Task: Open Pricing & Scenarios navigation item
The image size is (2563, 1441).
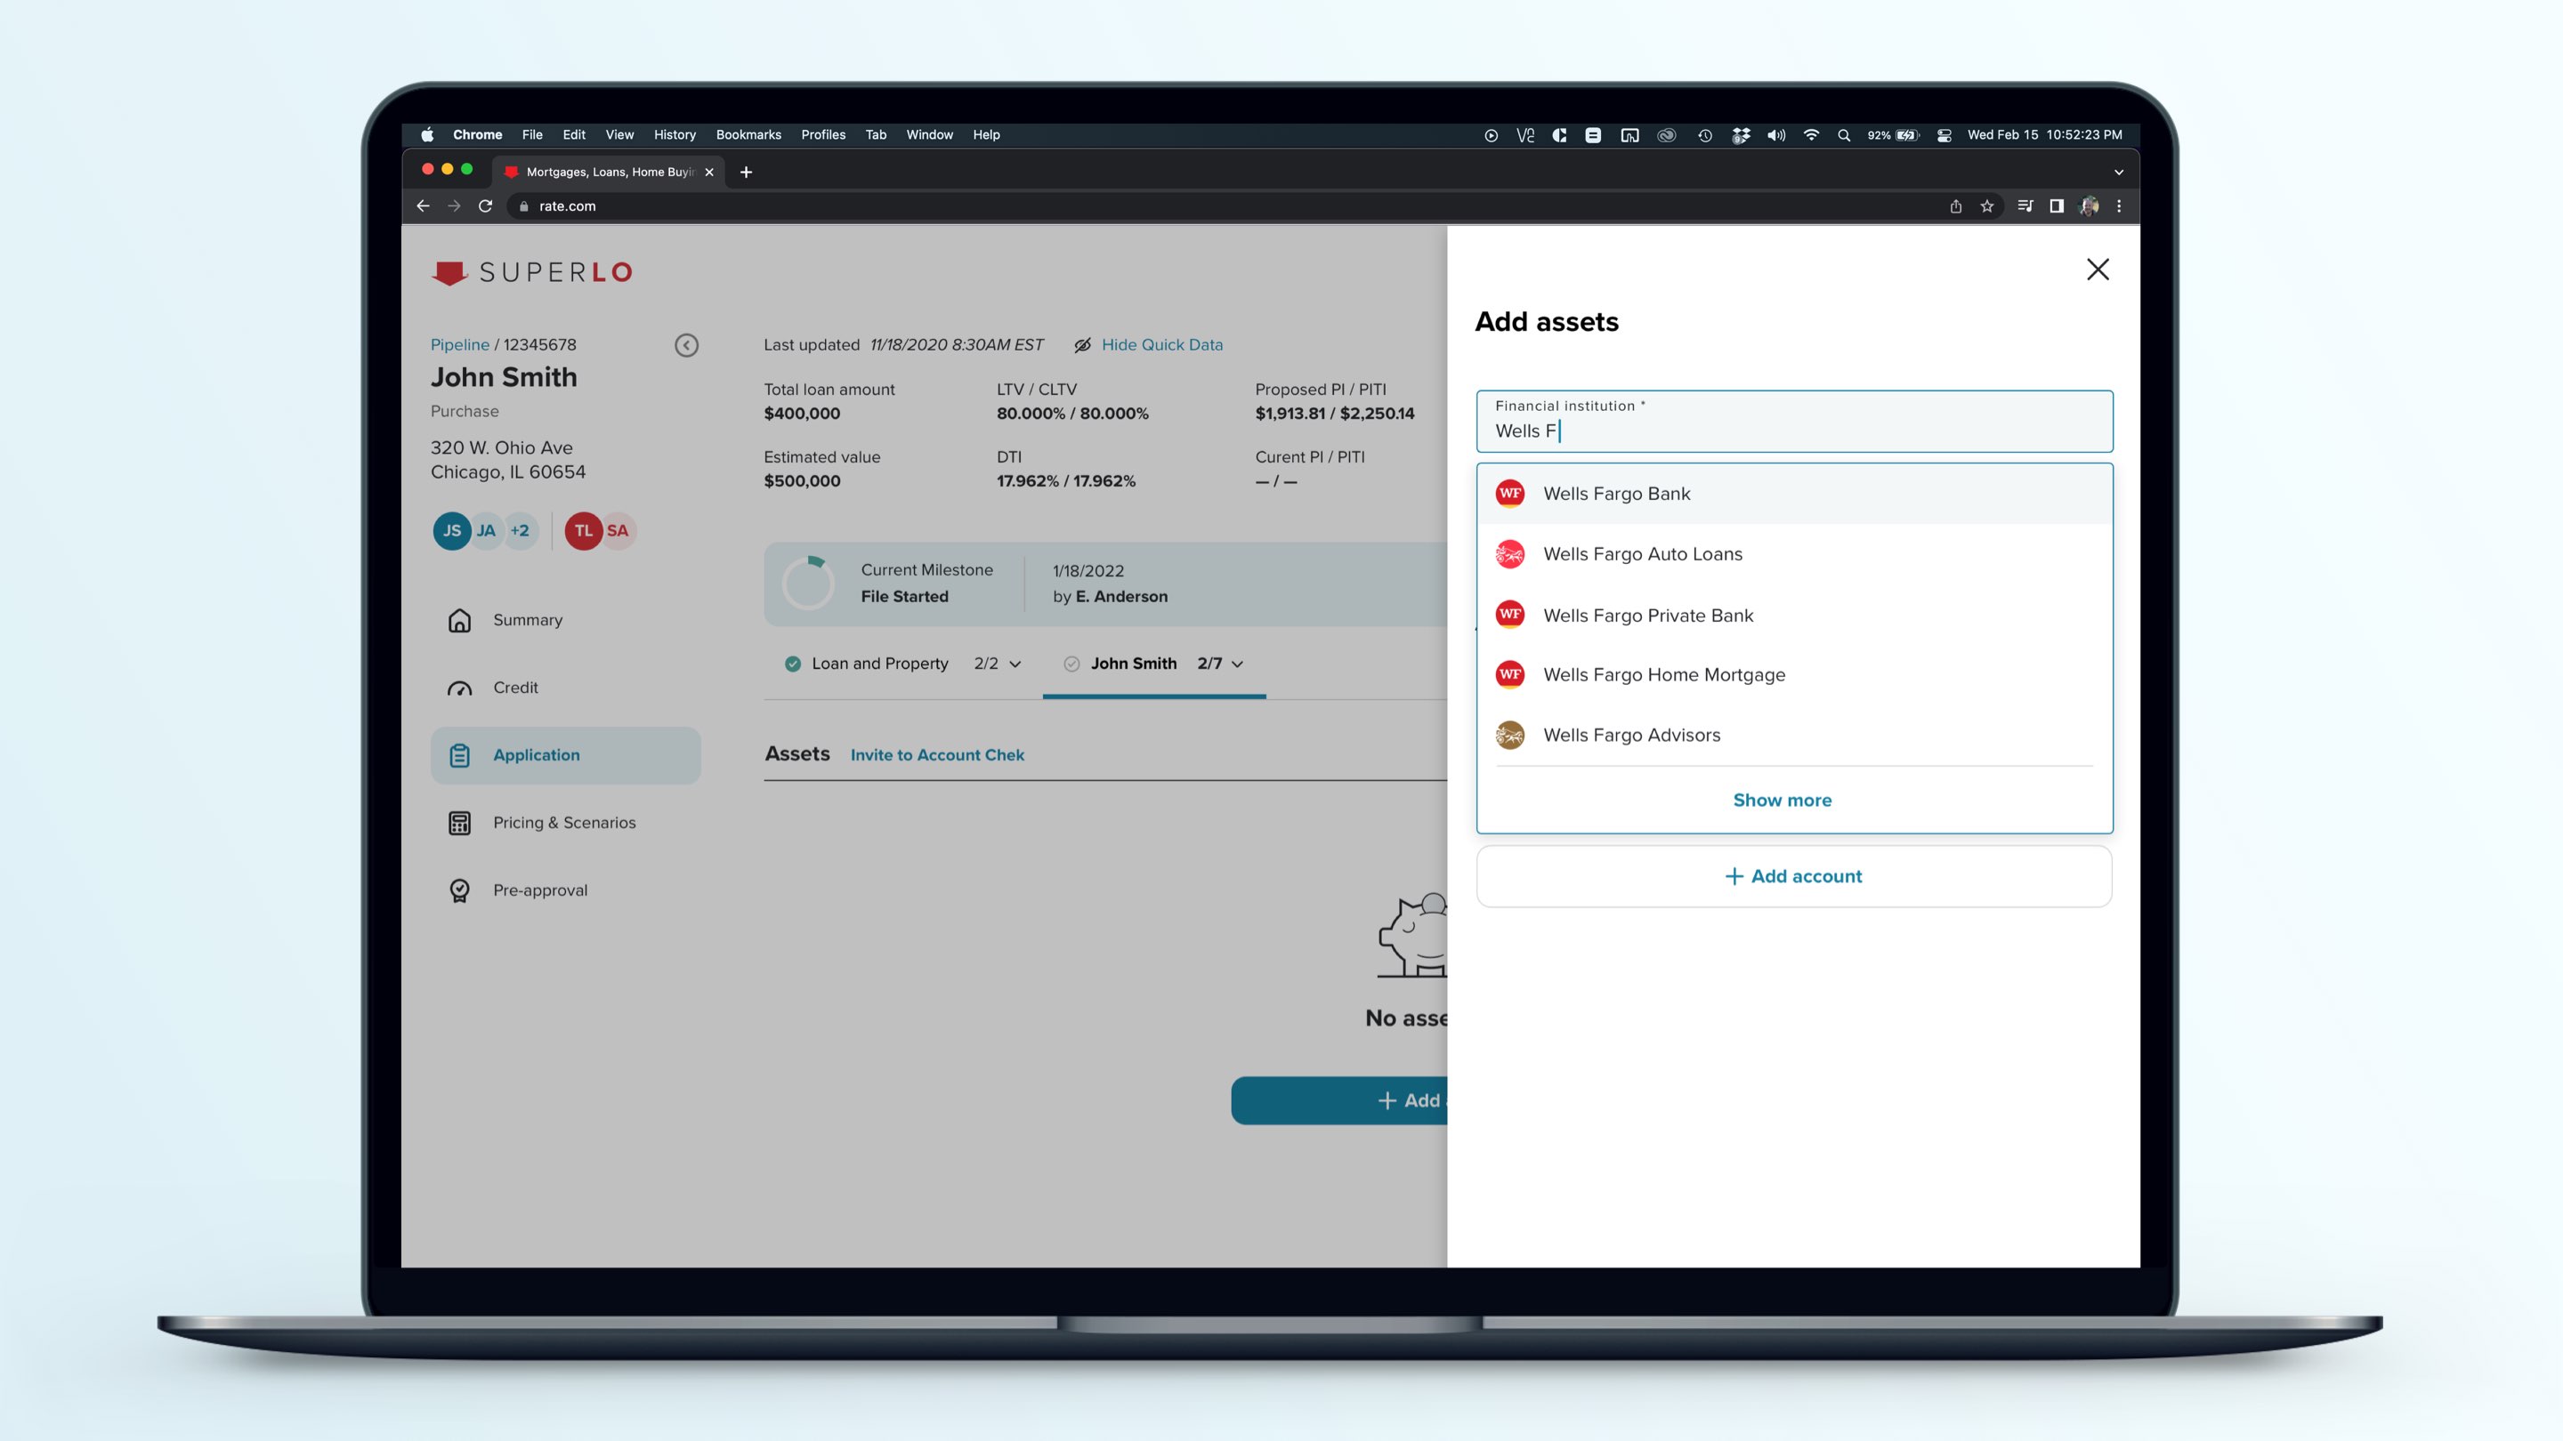Action: click(565, 823)
